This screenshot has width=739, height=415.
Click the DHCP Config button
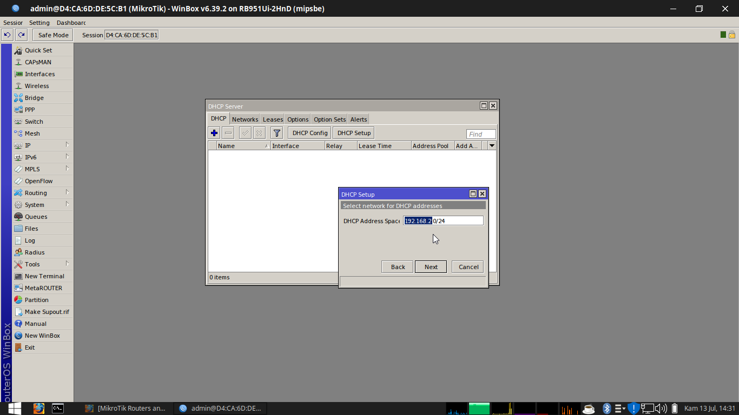310,133
